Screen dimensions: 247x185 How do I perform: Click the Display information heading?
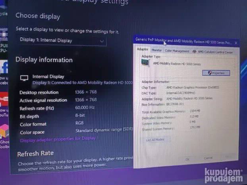[44, 60]
